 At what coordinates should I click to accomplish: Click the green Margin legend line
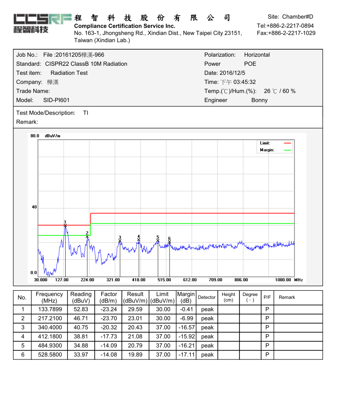287,150
